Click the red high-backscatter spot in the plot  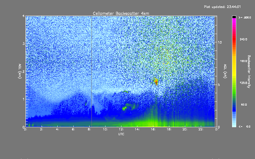(x=156, y=81)
